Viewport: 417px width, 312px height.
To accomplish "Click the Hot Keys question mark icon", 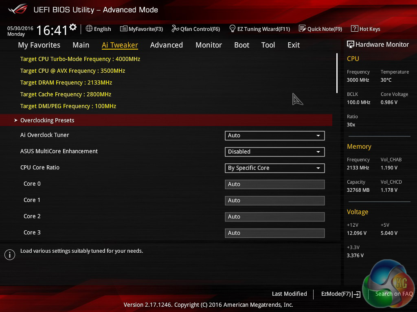I will [354, 28].
